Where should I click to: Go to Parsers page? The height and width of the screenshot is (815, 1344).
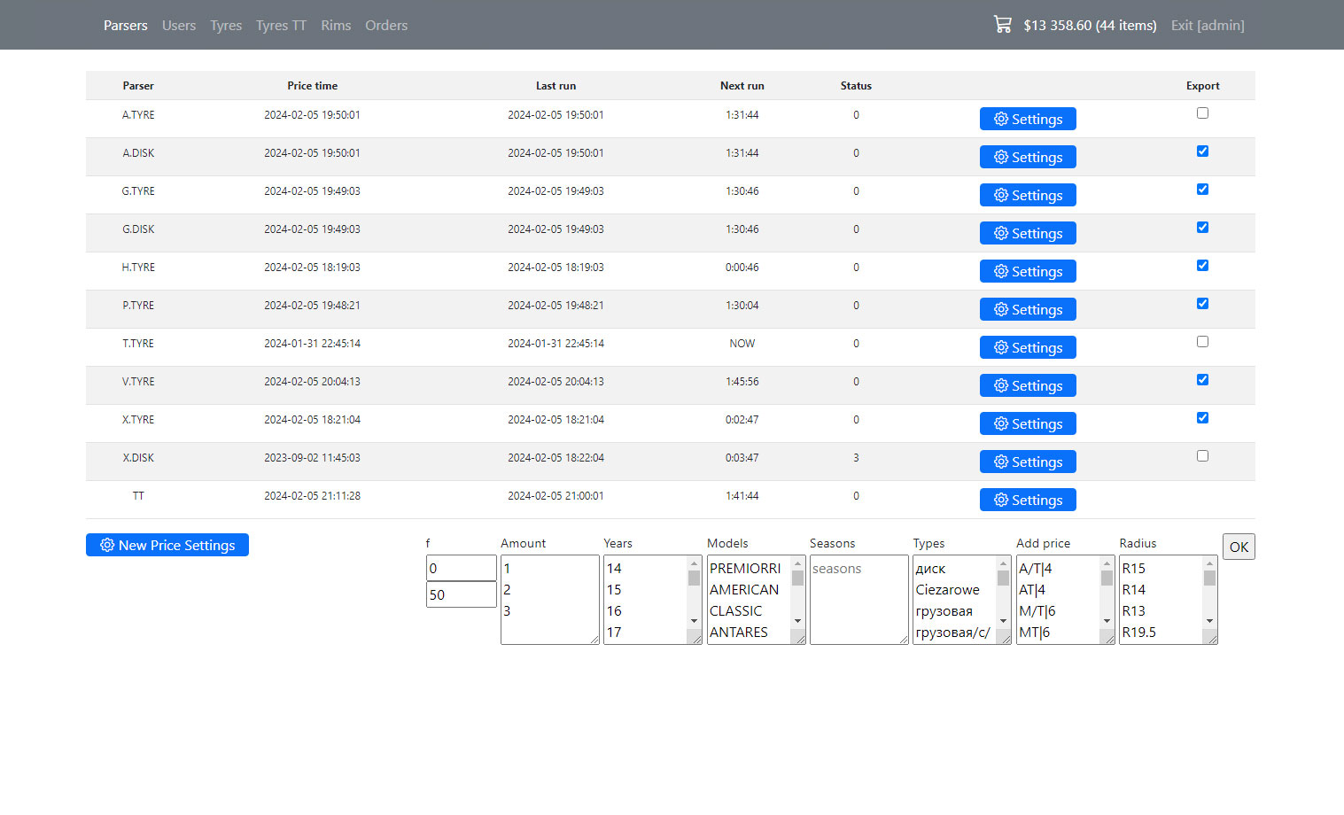coord(126,25)
